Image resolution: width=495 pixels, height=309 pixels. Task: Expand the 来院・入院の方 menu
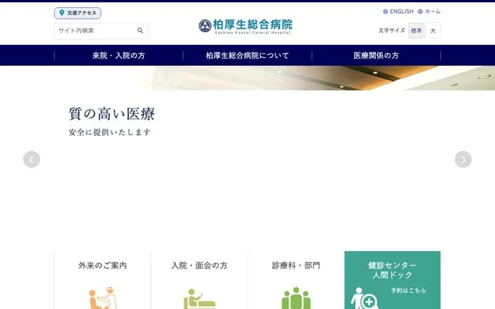[x=118, y=56]
